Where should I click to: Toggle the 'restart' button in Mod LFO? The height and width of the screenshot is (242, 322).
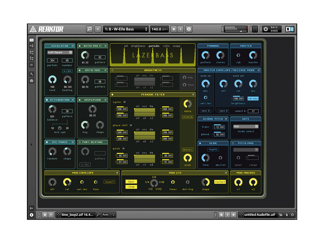[220, 182]
